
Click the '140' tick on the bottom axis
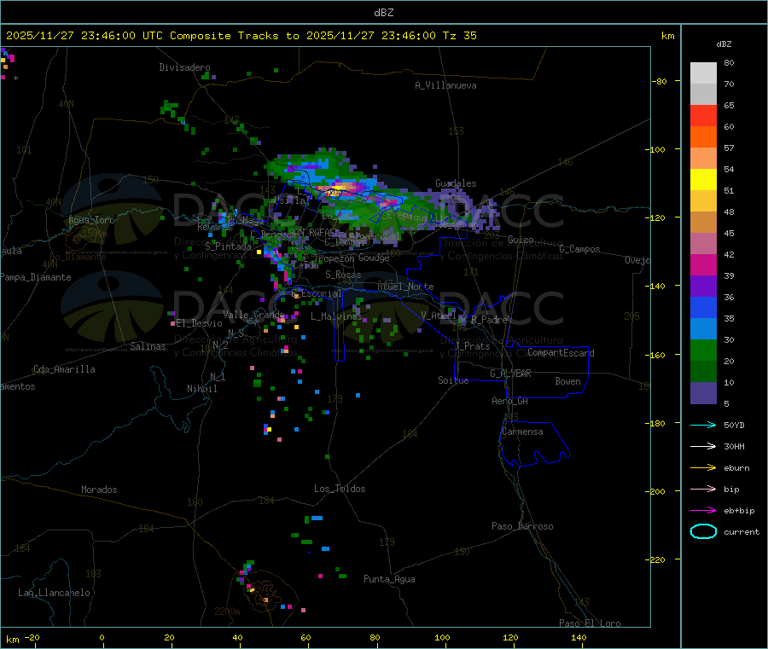(579, 637)
